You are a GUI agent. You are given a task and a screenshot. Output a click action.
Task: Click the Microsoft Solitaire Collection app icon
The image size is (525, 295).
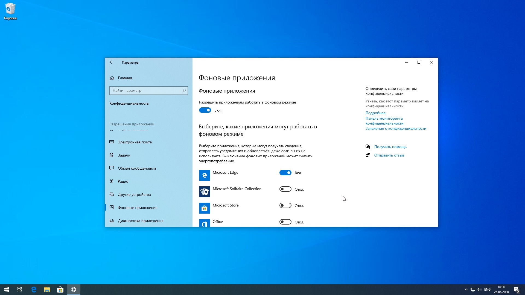(204, 192)
